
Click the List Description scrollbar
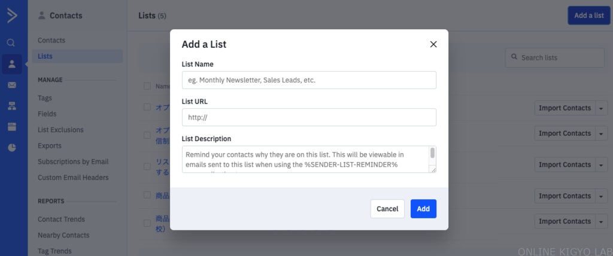coord(433,154)
